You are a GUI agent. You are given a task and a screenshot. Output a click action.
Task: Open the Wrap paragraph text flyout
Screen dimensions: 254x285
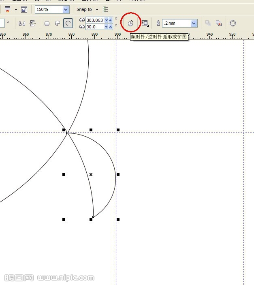tap(145, 23)
